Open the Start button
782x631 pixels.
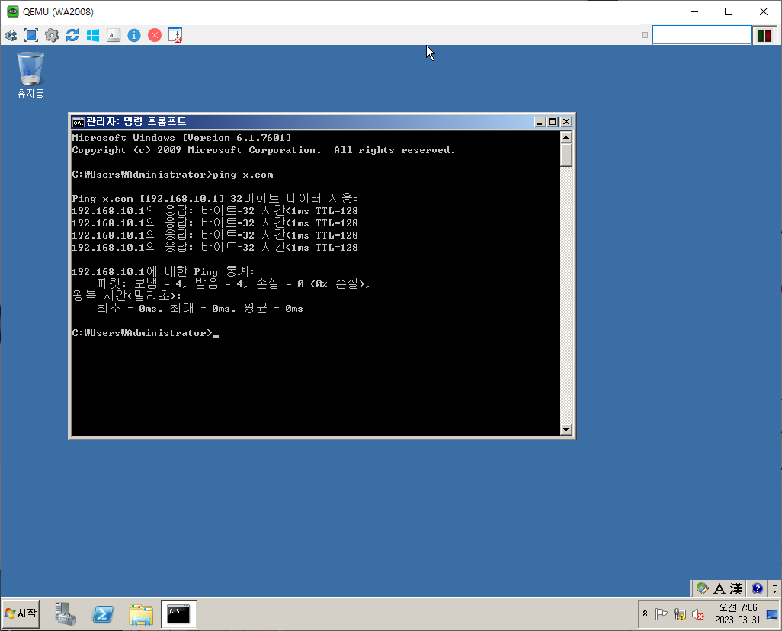tap(21, 613)
